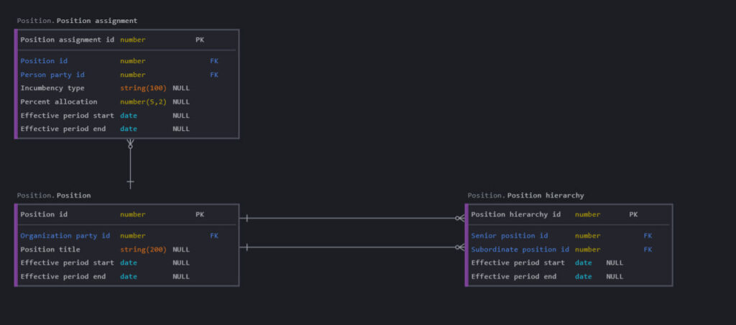Click the FK marker beside Person party id
Image resolution: width=736 pixels, height=325 pixels.
click(x=214, y=75)
